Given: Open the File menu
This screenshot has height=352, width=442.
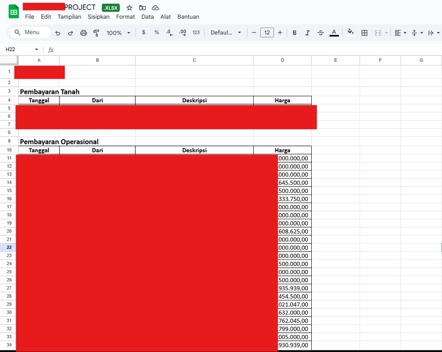Looking at the screenshot, I should [29, 17].
